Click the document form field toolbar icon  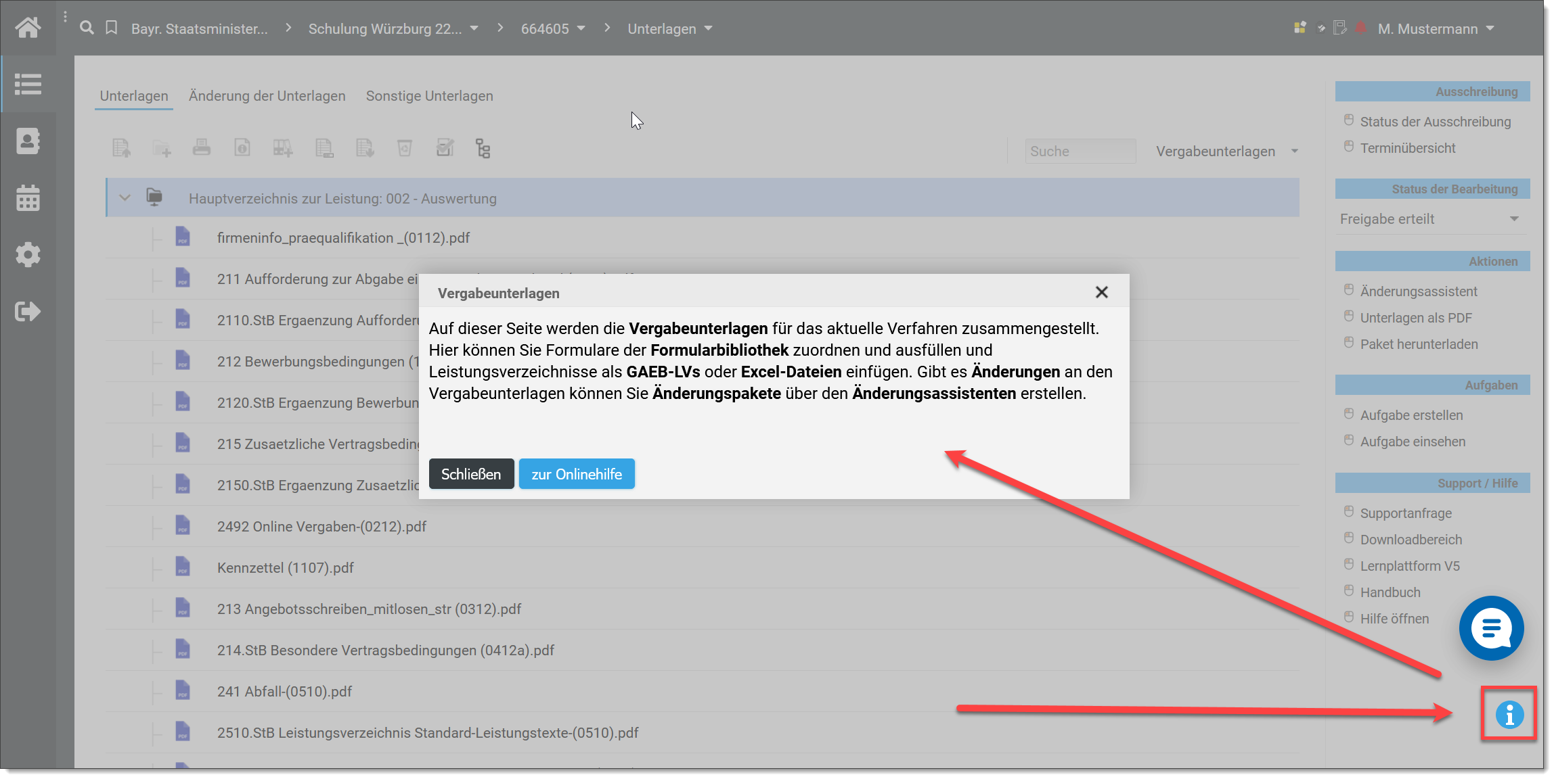click(324, 148)
